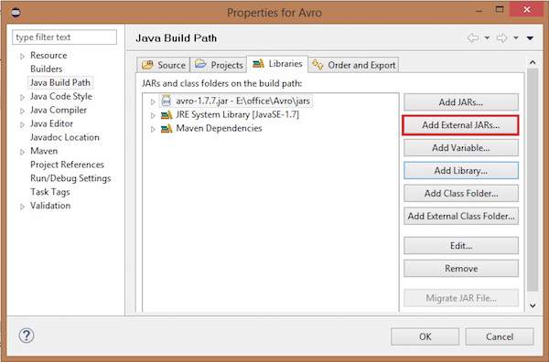Click the Maven Dependencies library icon

(x=167, y=128)
